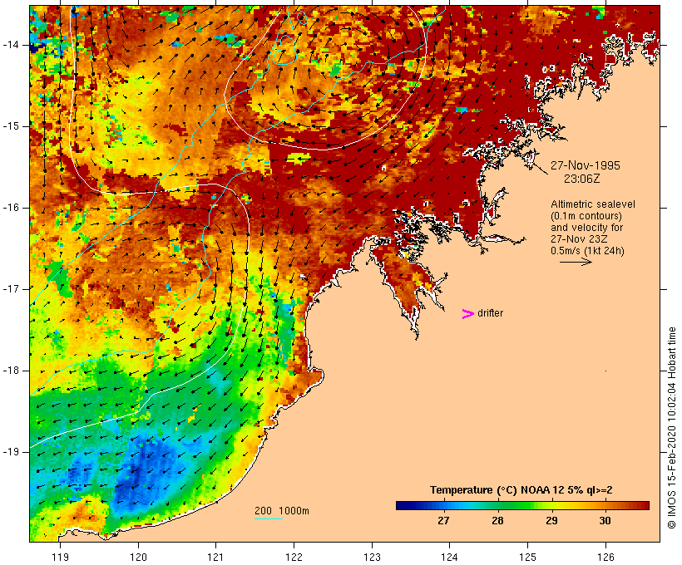The height and width of the screenshot is (565, 682).
Task: Click the '200 1000m' bathymetry label
Action: [x=282, y=511]
